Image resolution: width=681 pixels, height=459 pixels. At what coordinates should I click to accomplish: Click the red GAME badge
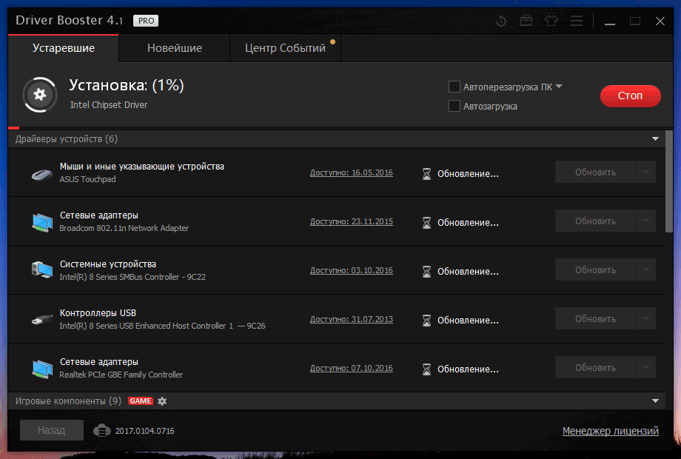coord(141,401)
